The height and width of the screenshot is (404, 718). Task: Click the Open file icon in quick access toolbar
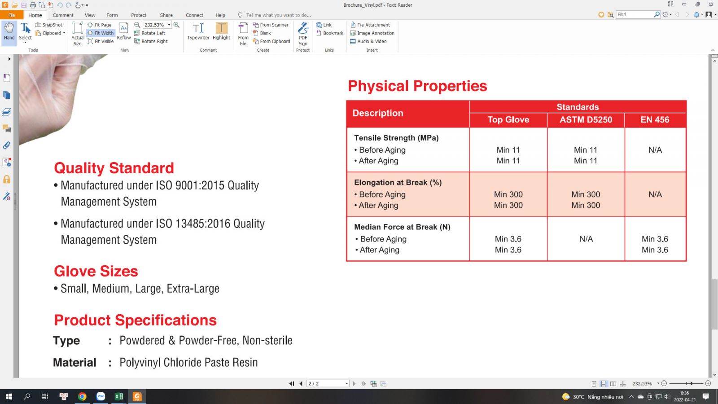point(14,5)
